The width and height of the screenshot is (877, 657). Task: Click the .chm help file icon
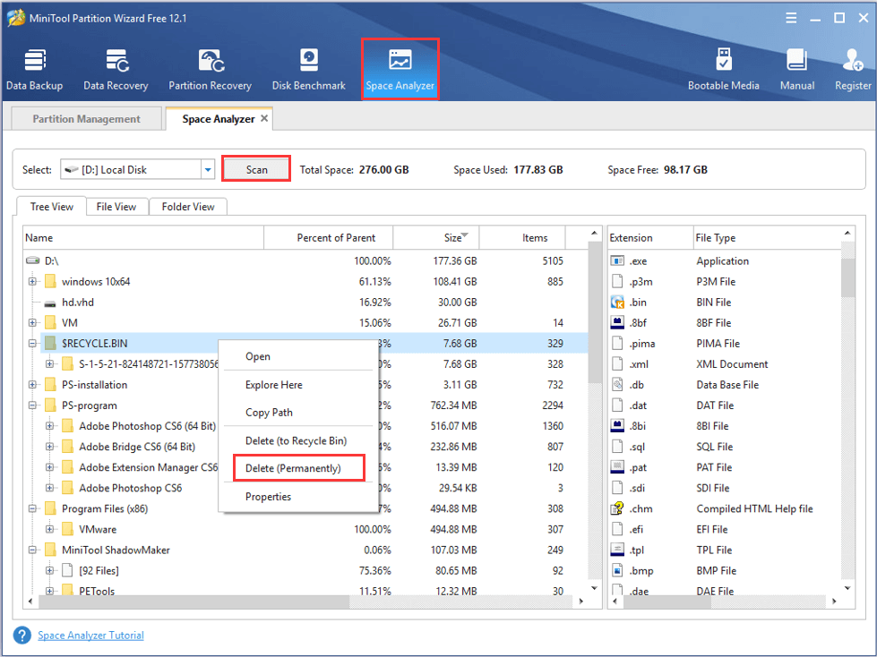tap(617, 509)
